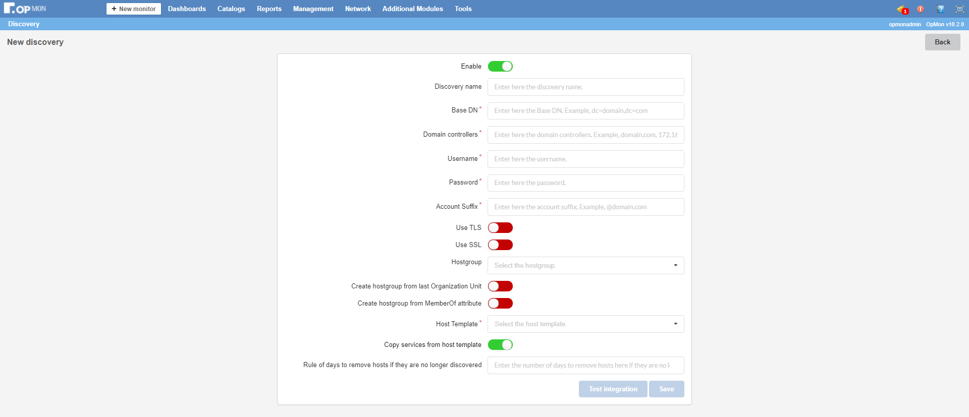
Task: Click the red logout power icon
Action: tap(921, 9)
